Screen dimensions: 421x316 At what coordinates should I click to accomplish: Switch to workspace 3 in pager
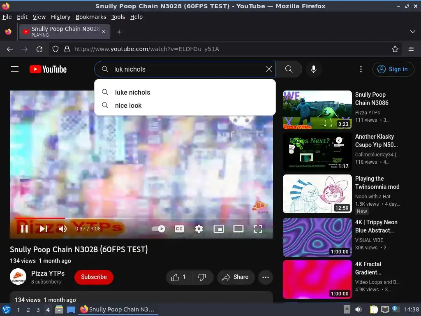coord(38,310)
